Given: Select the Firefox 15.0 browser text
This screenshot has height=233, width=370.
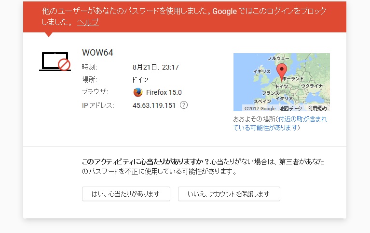Looking at the screenshot, I should tap(164, 92).
